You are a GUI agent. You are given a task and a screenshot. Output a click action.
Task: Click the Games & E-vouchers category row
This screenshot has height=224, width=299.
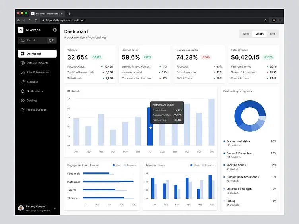click(x=250, y=155)
